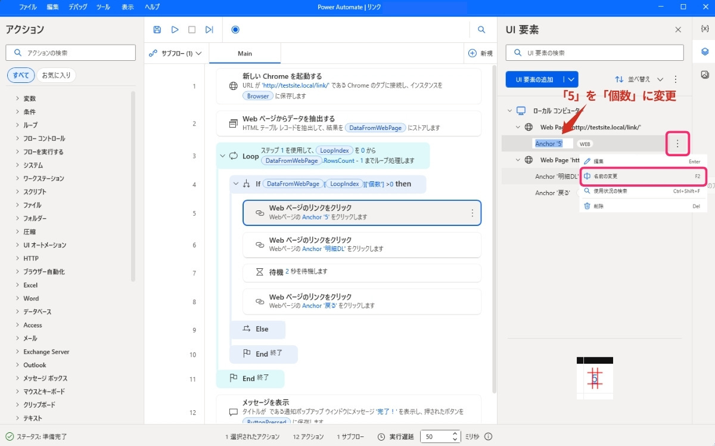Screen dimensions: 715x446
Task: Collapse the first Web Page testsite node
Action: click(x=518, y=127)
